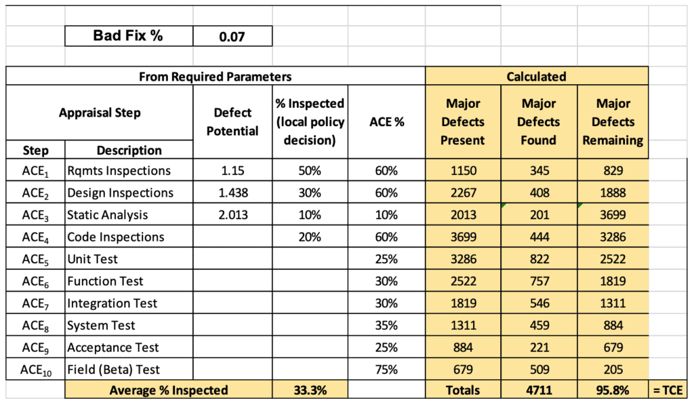Viewport: 694px width, 407px height.
Task: Select the Calculated header cell
Action: tap(537, 76)
